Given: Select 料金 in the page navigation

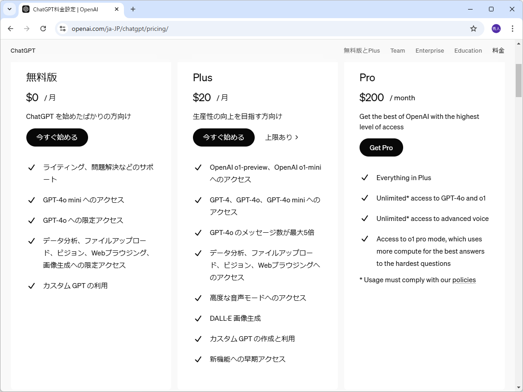Looking at the screenshot, I should tap(498, 50).
